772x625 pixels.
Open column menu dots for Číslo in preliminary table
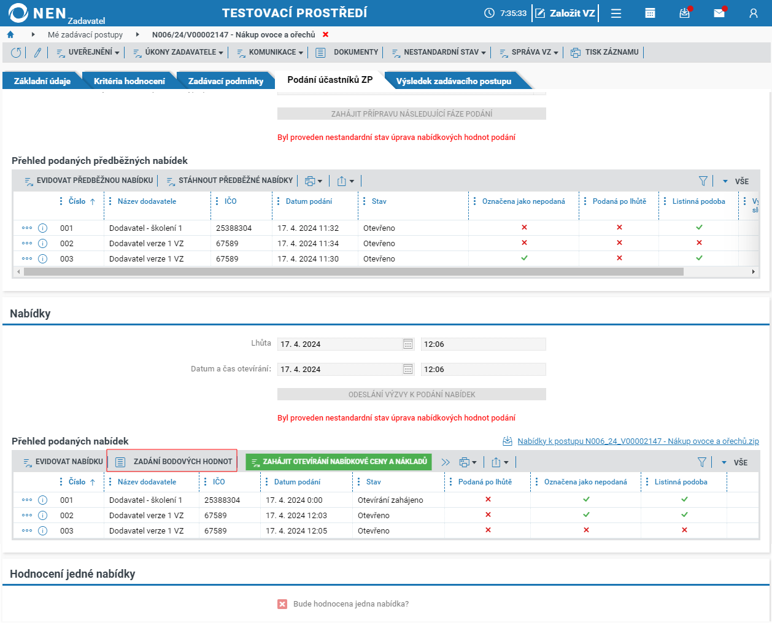61,201
